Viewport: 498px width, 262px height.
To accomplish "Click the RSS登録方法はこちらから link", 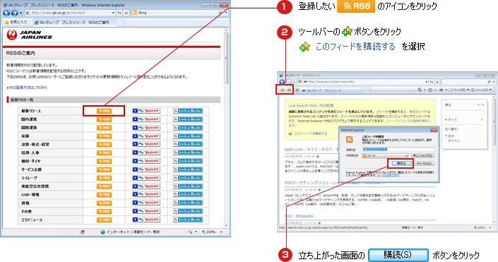I will 28,88.
